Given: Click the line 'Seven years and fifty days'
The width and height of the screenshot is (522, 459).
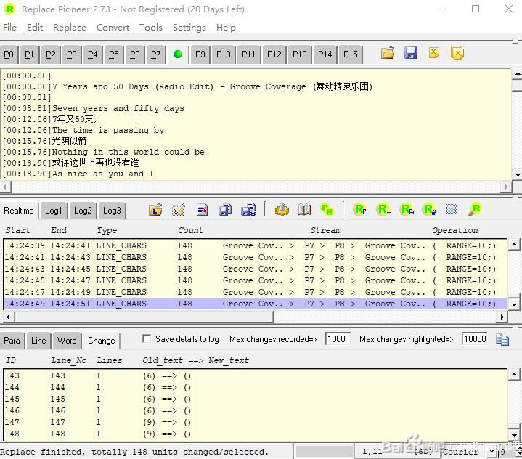Looking at the screenshot, I should click(x=118, y=109).
